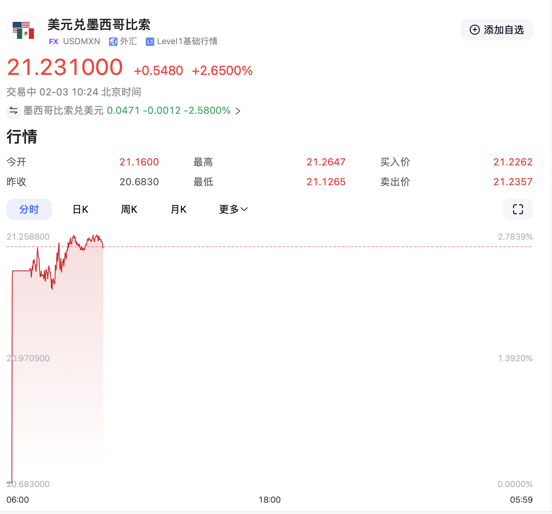
Task: Expand the 更多 chart period dropdown
Action: point(233,209)
